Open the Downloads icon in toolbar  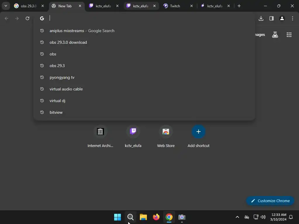click(x=261, y=18)
